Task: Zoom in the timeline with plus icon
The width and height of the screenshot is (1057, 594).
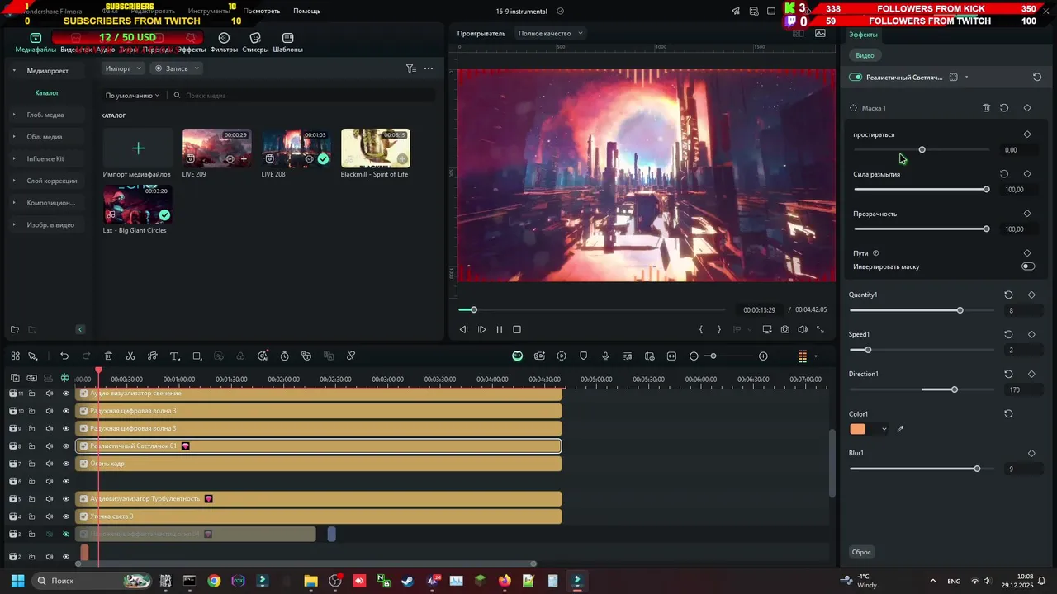Action: 763,356
